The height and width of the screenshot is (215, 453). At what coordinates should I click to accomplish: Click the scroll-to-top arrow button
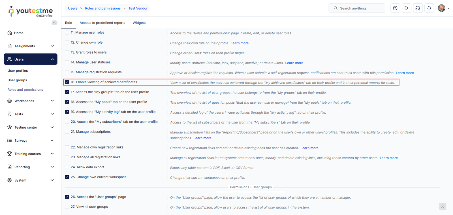tap(443, 207)
